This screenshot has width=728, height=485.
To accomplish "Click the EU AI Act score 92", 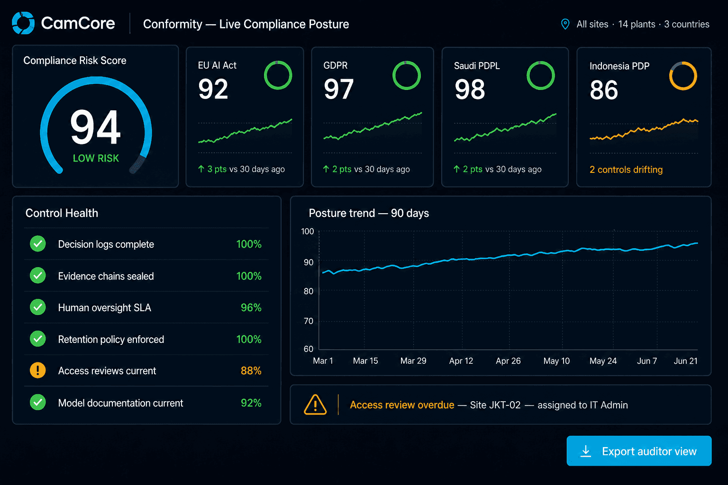I will coord(213,89).
